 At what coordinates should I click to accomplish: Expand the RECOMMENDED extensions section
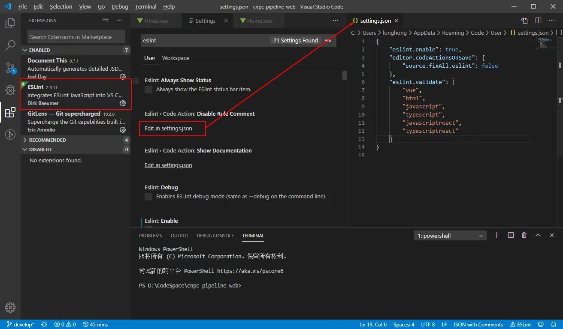pyautogui.click(x=76, y=140)
